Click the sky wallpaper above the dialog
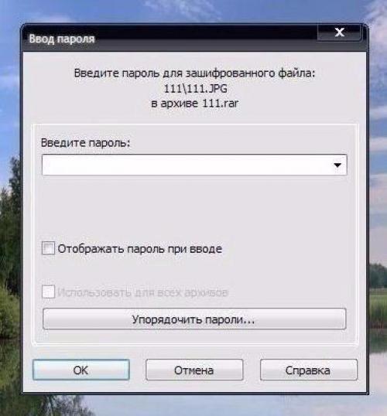 point(193,11)
